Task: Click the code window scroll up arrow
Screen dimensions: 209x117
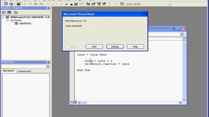Action: pyautogui.click(x=184, y=40)
